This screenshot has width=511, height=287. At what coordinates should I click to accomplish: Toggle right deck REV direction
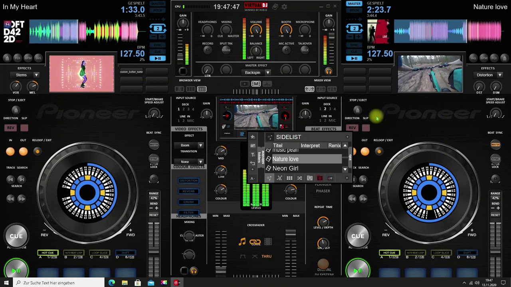coord(352,128)
